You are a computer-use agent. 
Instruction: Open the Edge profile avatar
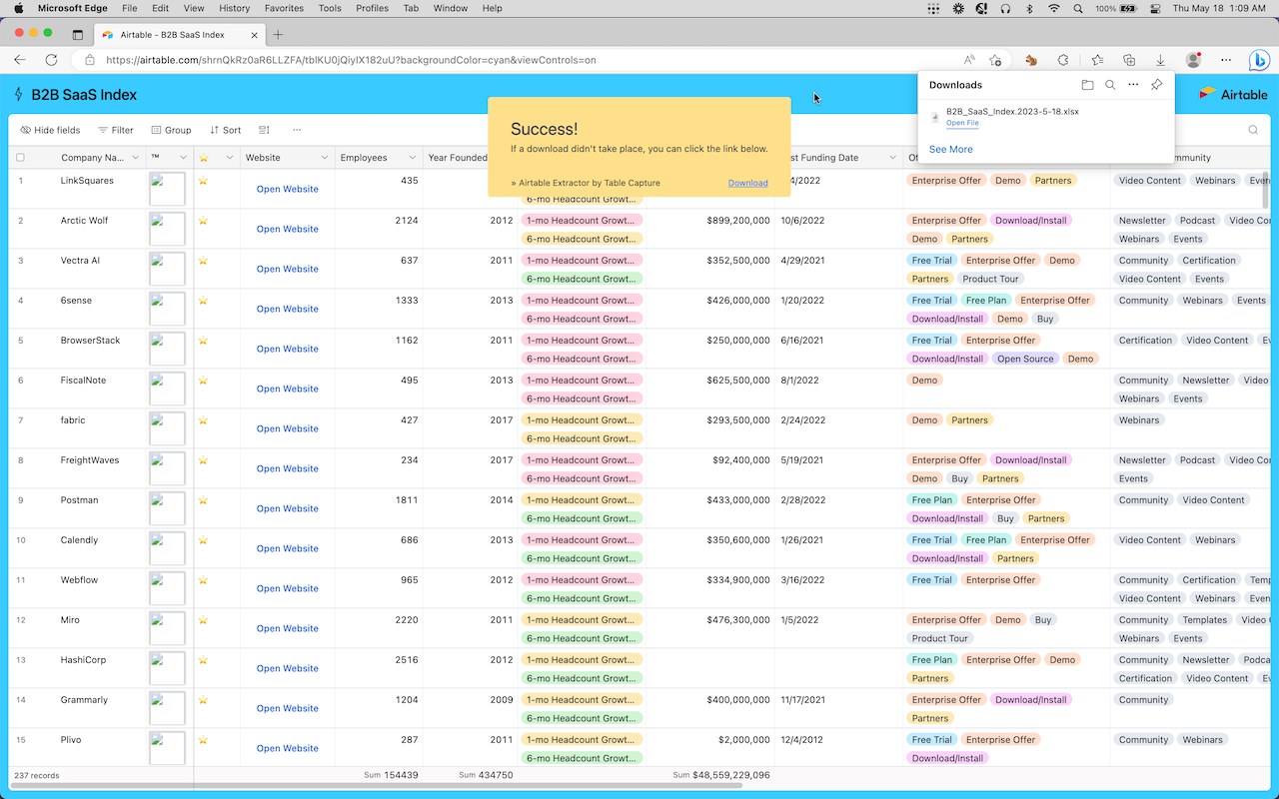(1193, 60)
